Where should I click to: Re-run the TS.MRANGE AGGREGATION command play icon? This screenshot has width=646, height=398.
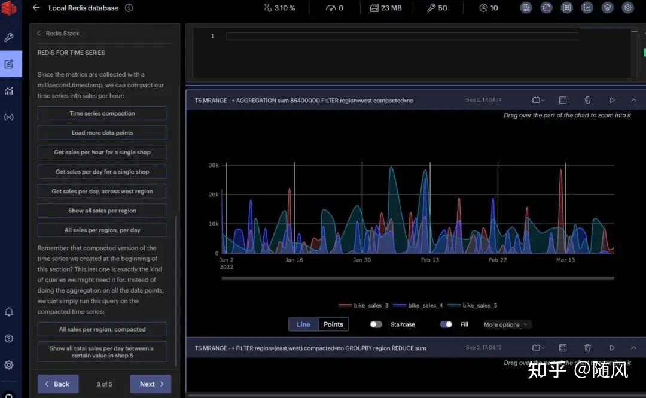coord(613,100)
